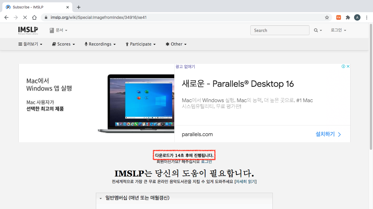This screenshot has height=209, width=373.
Task: Close the Subscribe - IMSLP tab
Action: click(x=68, y=7)
